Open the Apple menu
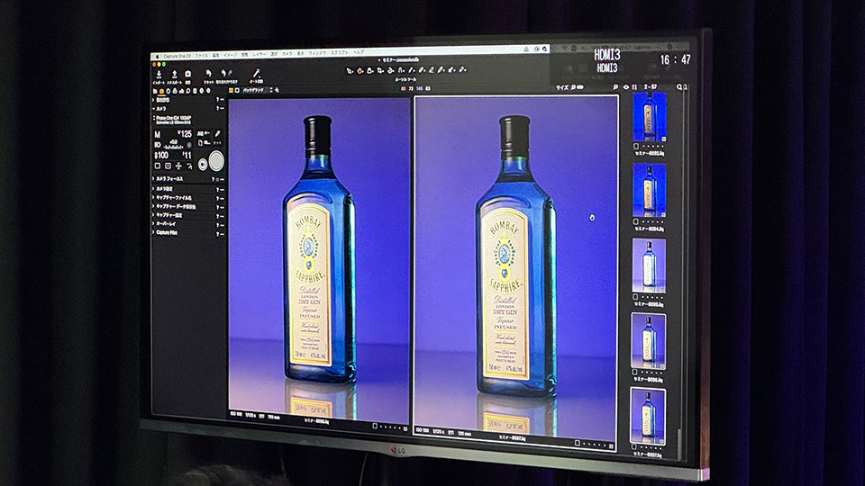 click(x=157, y=57)
